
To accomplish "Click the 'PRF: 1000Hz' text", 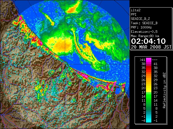I will 141,27.
